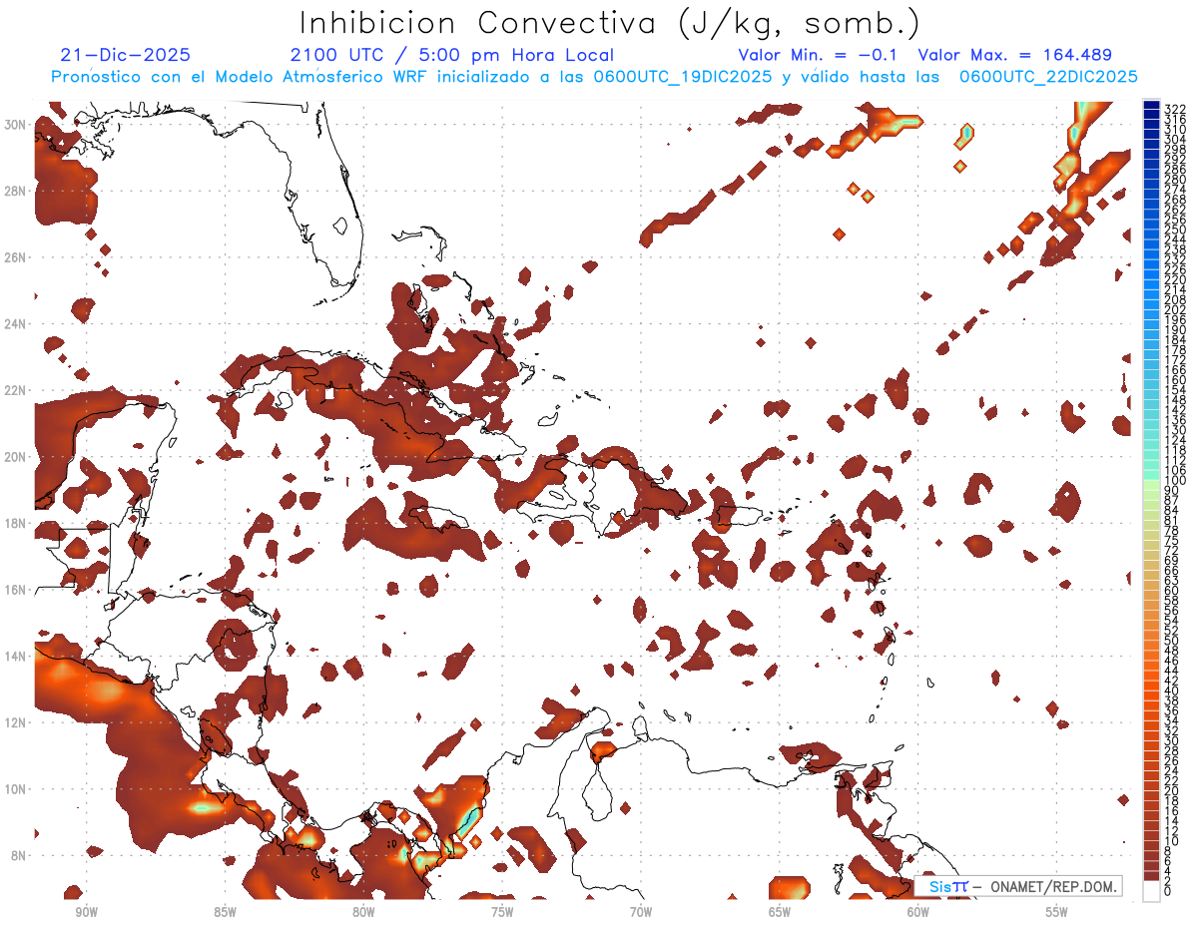This screenshot has width=1198, height=925.
Task: Click the 0 value at the color scale bottom
Action: tap(1168, 891)
